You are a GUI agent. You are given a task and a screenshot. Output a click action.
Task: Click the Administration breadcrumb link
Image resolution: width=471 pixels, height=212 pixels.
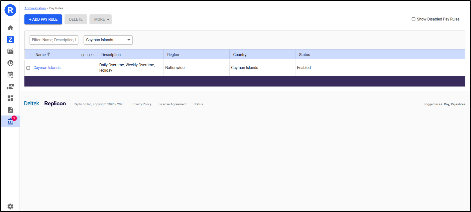35,8
